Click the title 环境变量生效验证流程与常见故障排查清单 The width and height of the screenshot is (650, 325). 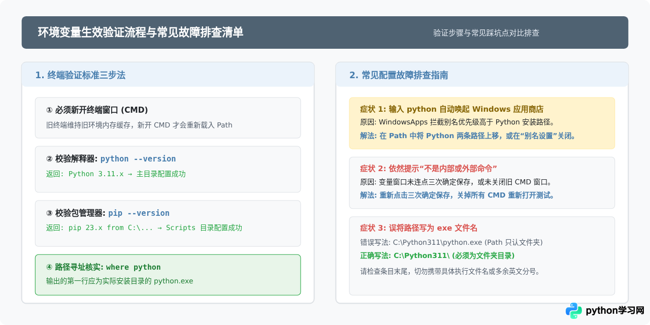[x=141, y=32]
